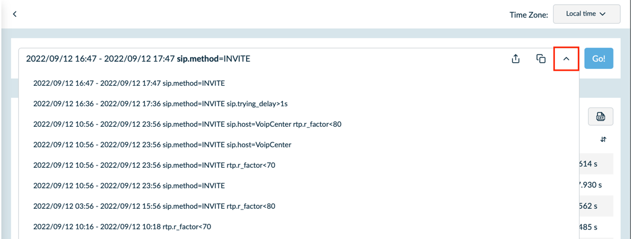Click the sort arrows icon

[603, 139]
